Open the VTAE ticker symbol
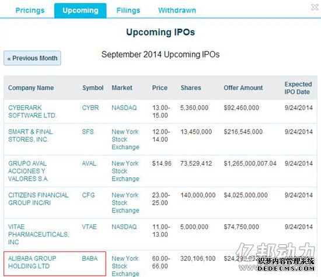The height and width of the screenshot is (277, 321). tap(89, 227)
